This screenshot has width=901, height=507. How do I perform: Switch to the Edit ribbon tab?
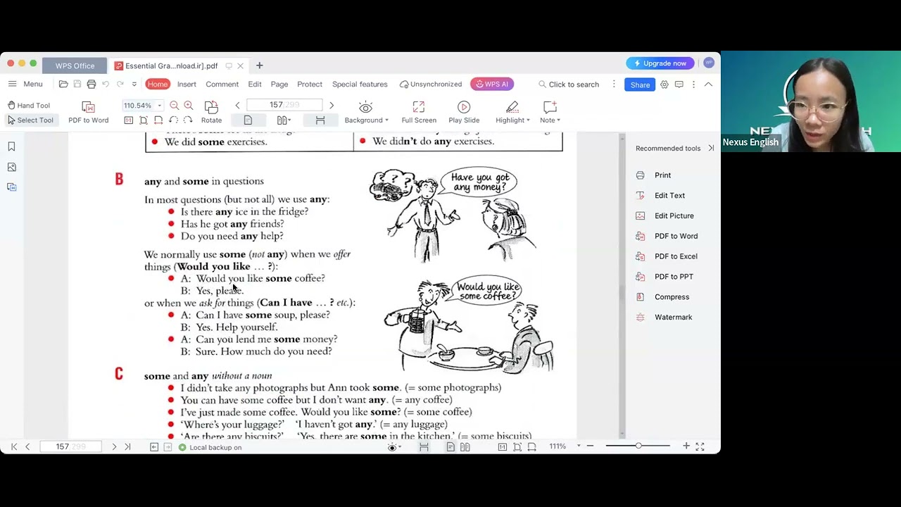[x=255, y=84]
